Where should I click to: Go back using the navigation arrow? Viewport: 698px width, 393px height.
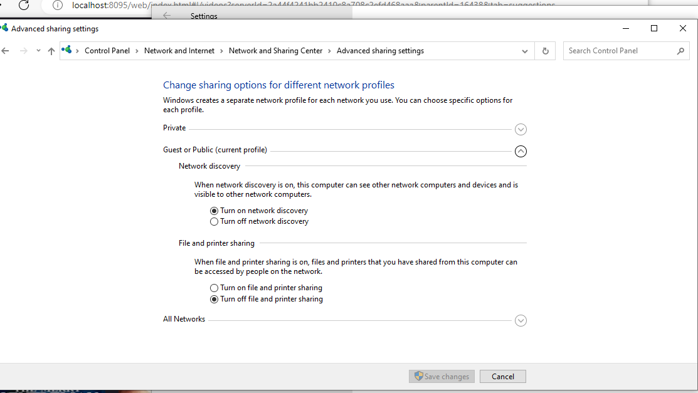click(6, 51)
